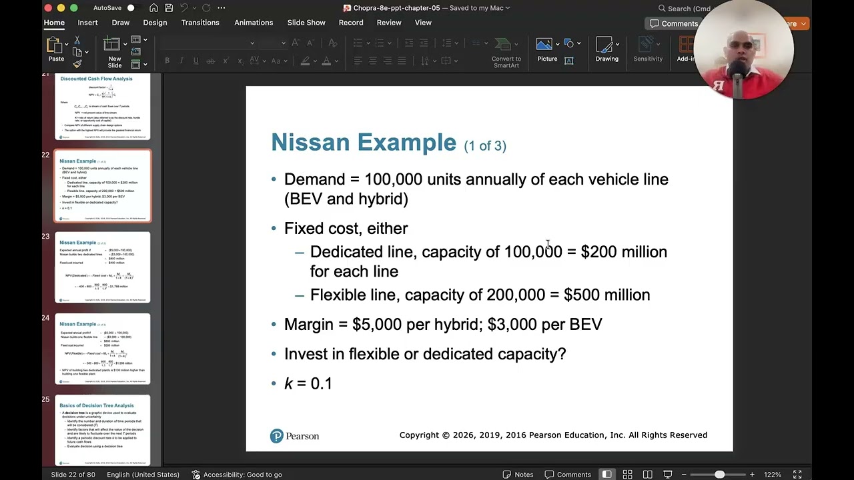Open the slide Layout icon

tap(136, 40)
